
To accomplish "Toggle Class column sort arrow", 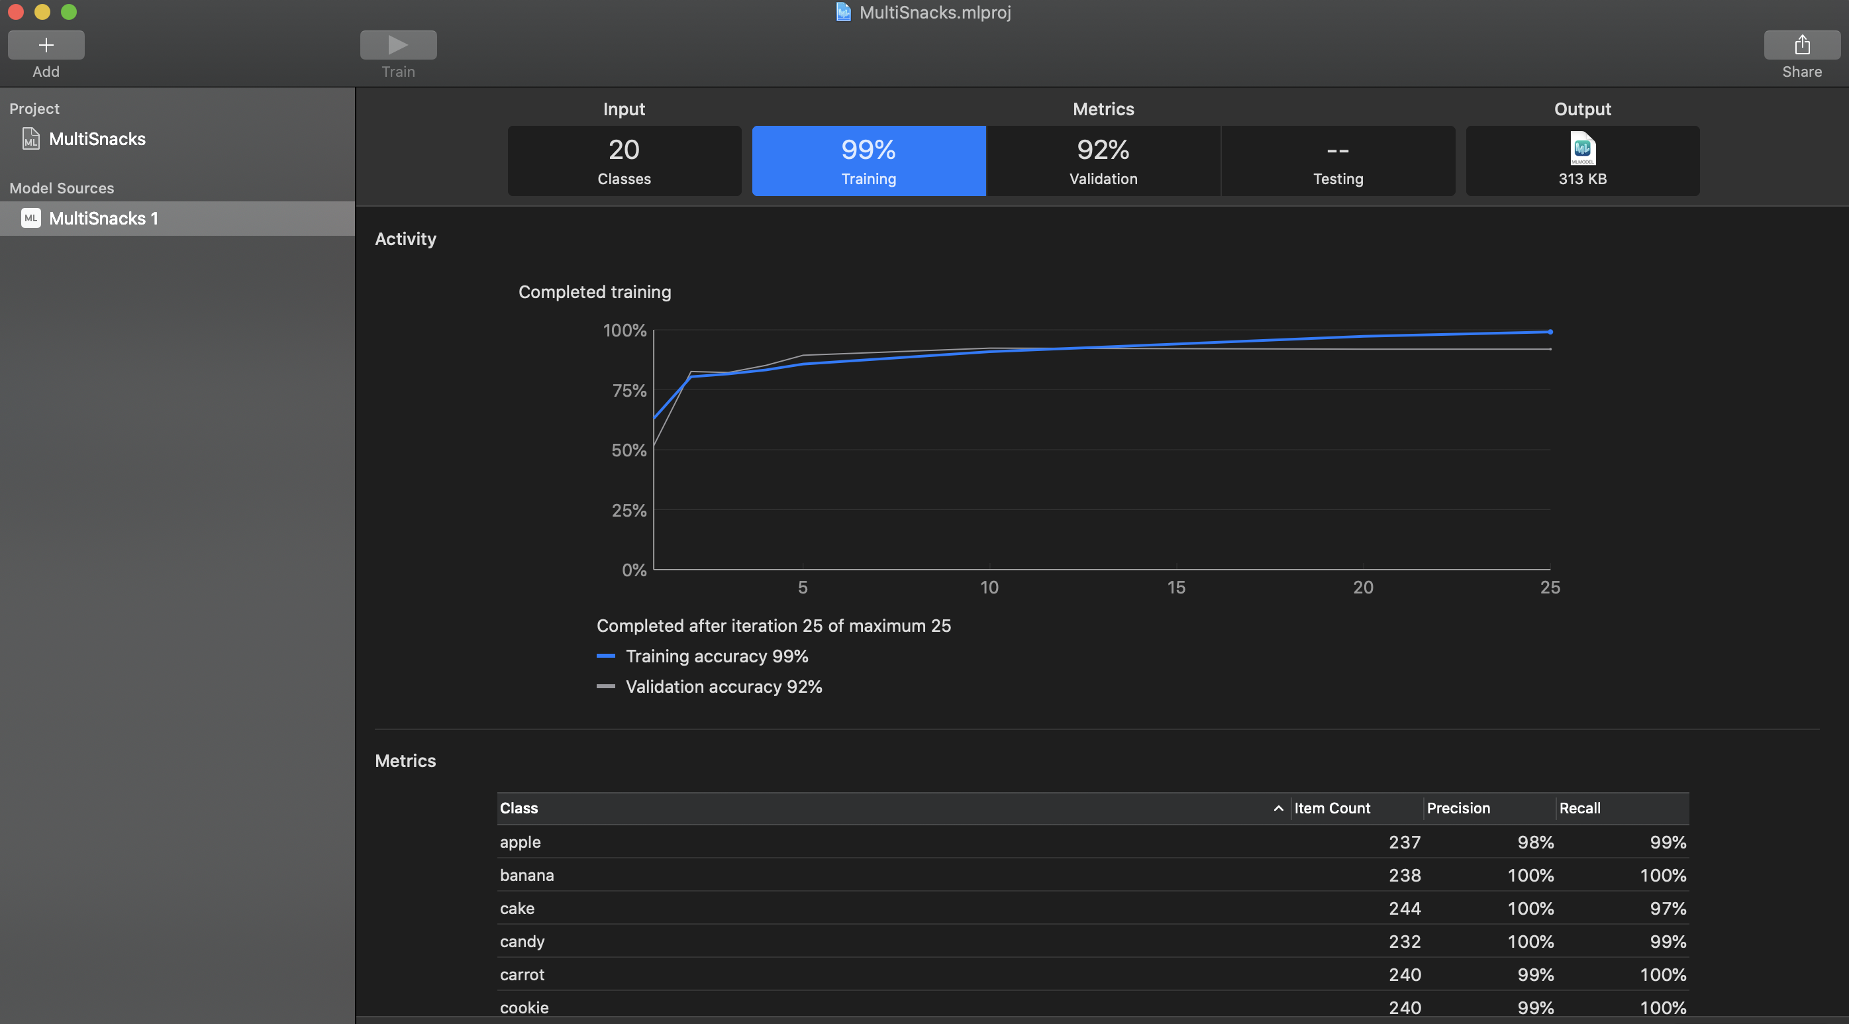I will [x=1277, y=809].
